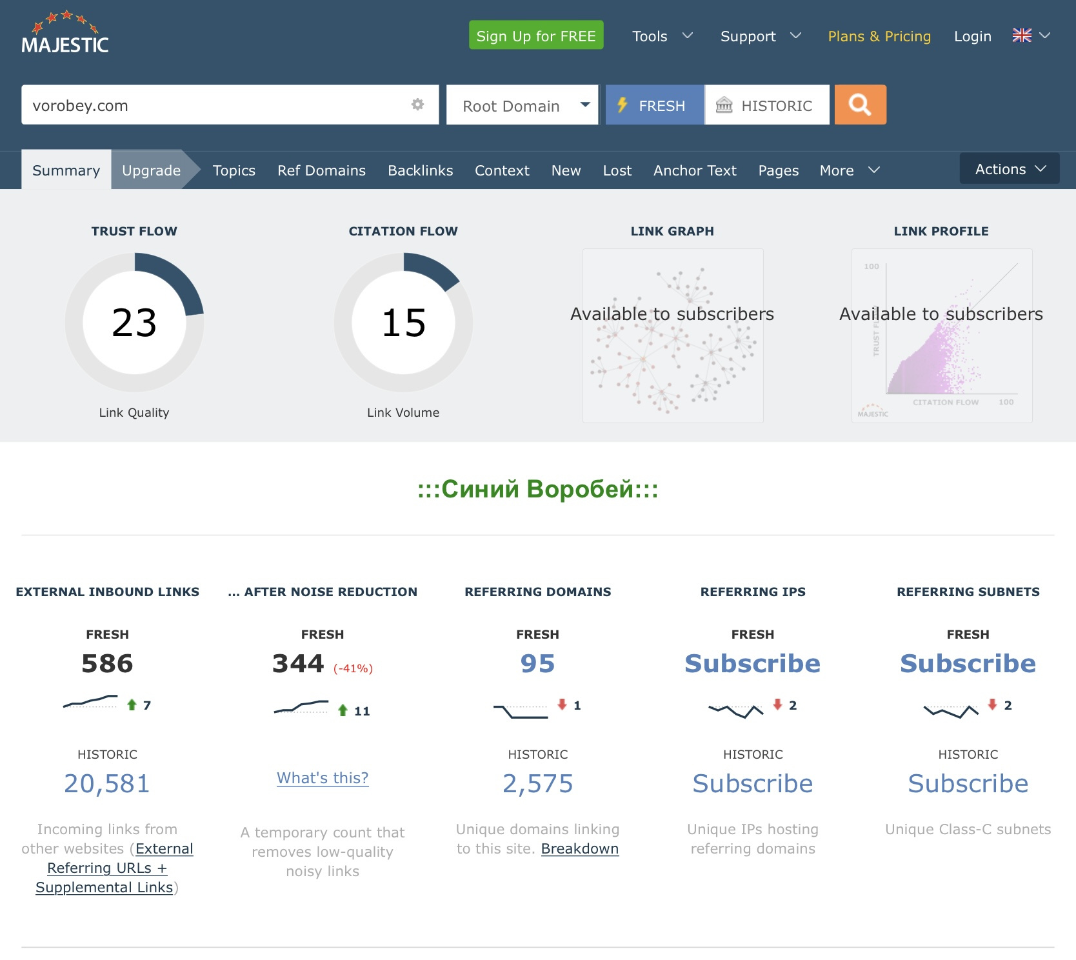Screen dimensions: 1076x960
Task: Click noise reduction count 344
Action: click(x=298, y=663)
